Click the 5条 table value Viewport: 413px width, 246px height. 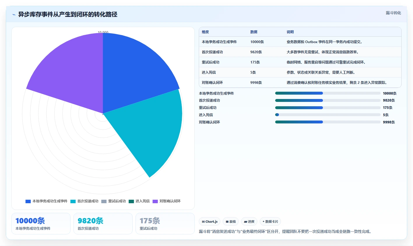[253, 72]
